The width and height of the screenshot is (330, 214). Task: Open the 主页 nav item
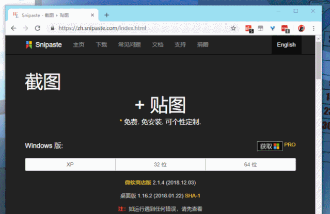78,44
